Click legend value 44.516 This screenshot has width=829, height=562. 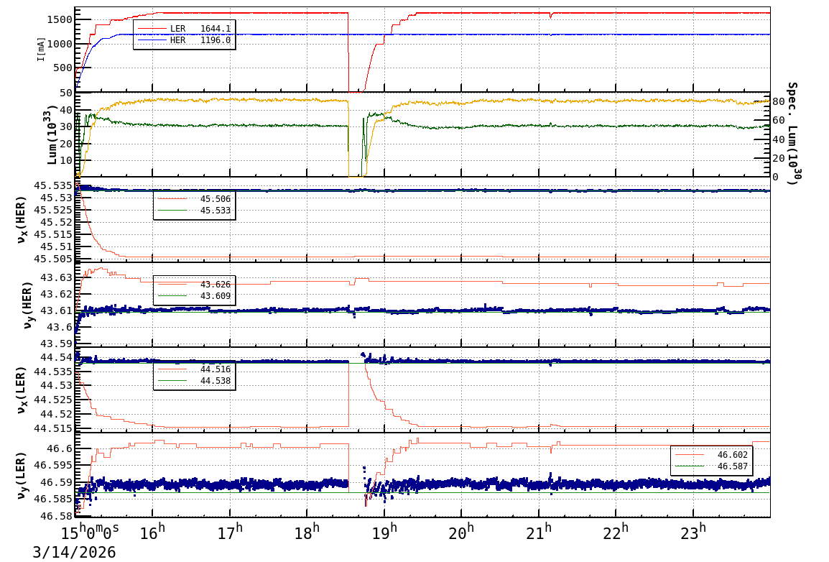click(216, 369)
